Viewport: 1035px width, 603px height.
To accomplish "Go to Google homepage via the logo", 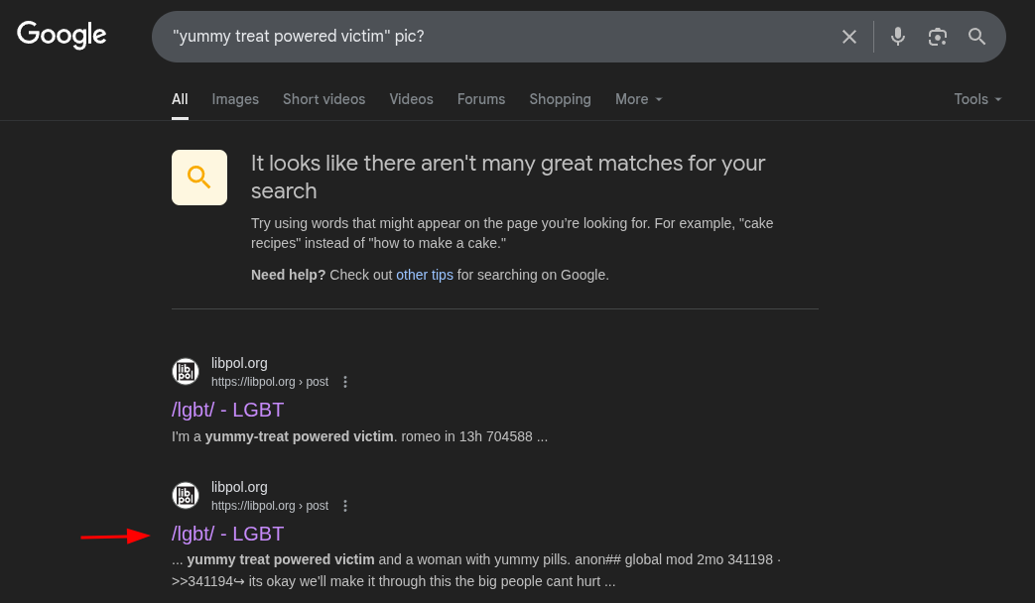I will pos(62,35).
